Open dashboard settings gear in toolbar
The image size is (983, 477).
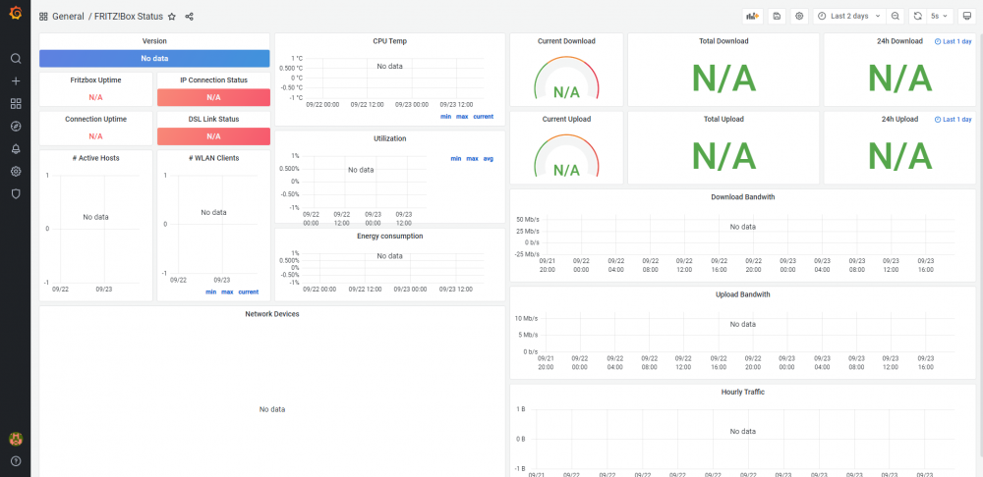(799, 17)
